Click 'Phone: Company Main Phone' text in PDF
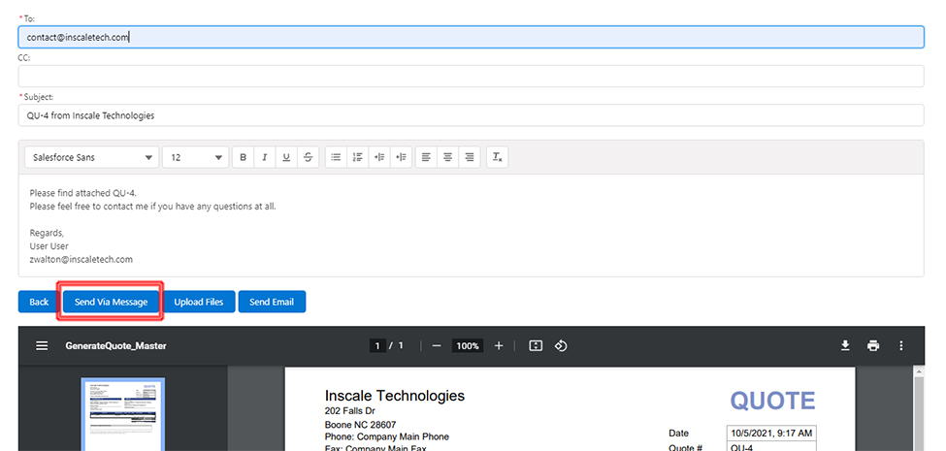Screen dimensions: 946x451 pyautogui.click(x=387, y=436)
